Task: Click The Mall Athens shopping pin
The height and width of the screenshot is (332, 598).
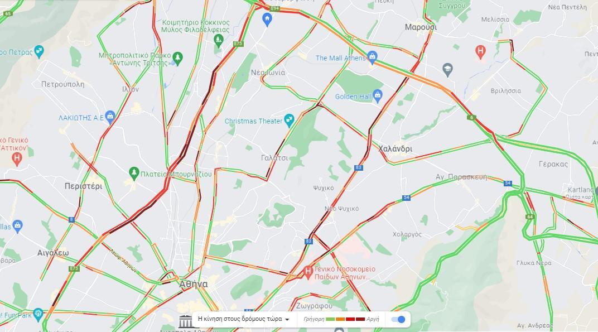Action: [x=372, y=57]
